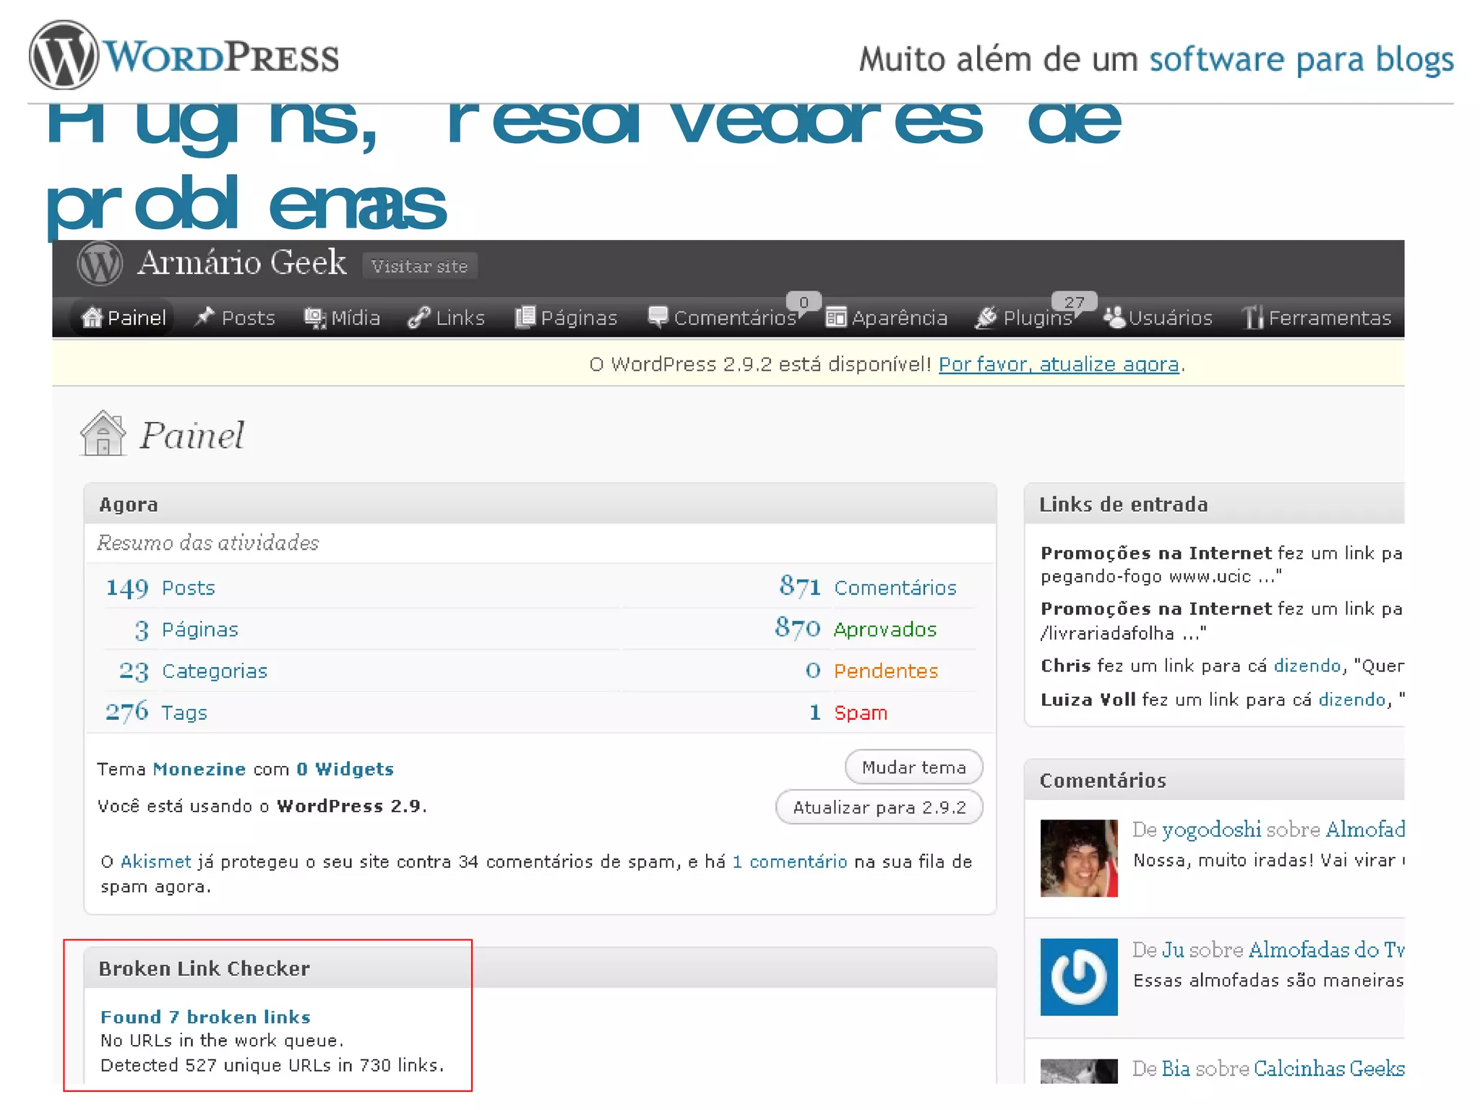Click Found 7 broken links
The height and width of the screenshot is (1110, 1480).
205,1017
